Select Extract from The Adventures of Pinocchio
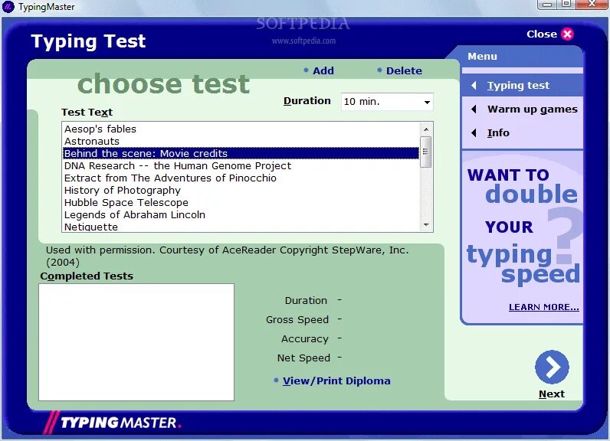 [241, 178]
